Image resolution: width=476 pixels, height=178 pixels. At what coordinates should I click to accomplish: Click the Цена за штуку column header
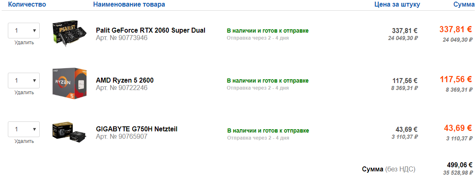coord(397,5)
